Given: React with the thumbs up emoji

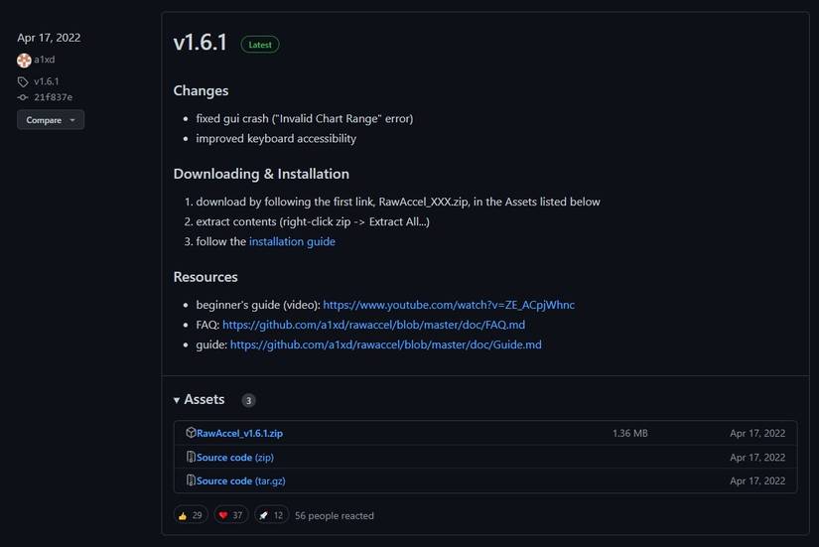Looking at the screenshot, I should click(190, 515).
